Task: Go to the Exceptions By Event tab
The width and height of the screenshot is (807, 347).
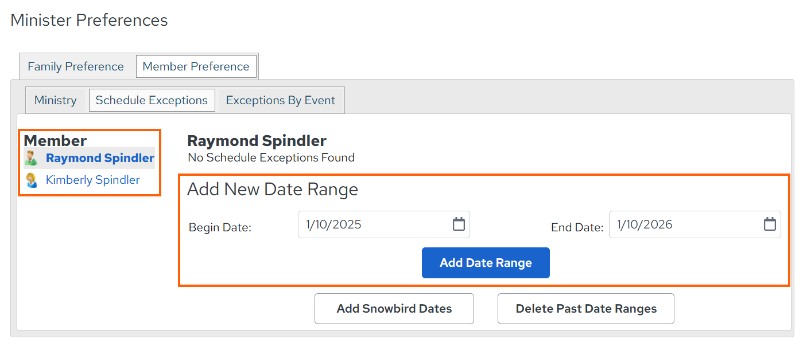Action: tap(281, 100)
